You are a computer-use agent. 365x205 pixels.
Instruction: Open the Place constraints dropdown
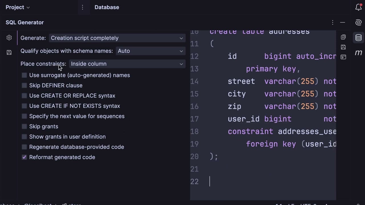click(x=127, y=64)
